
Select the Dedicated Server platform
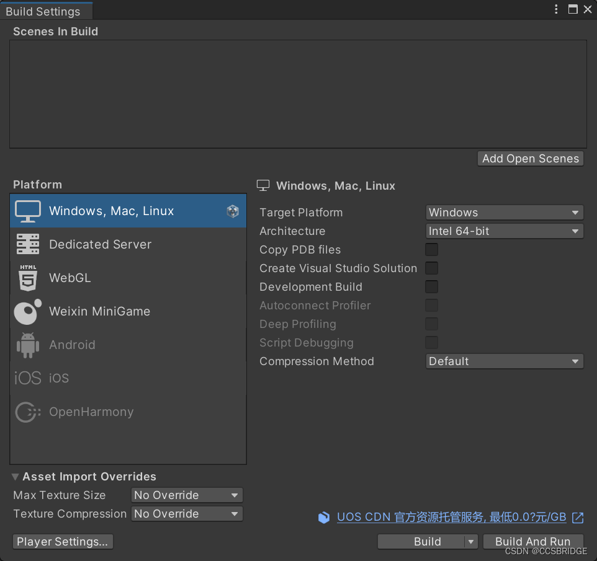click(128, 244)
